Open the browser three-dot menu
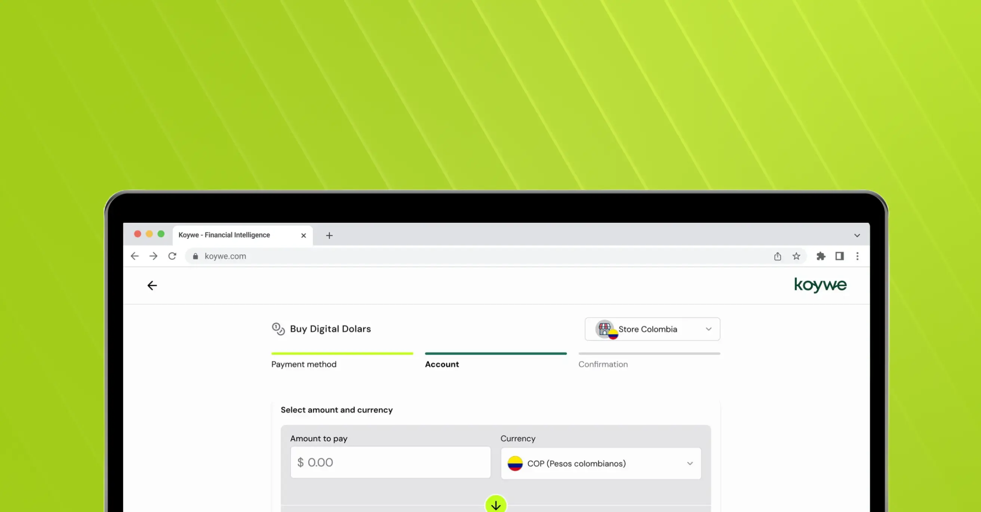This screenshot has height=512, width=981. coord(858,256)
